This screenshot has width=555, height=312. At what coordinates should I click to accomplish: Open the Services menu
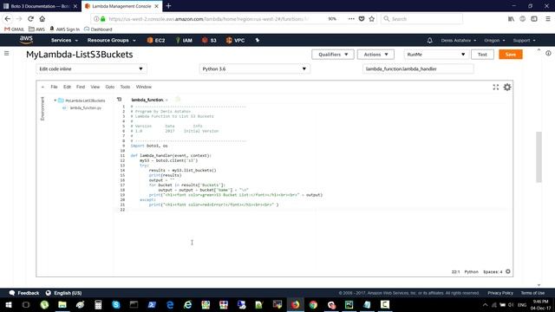click(64, 41)
